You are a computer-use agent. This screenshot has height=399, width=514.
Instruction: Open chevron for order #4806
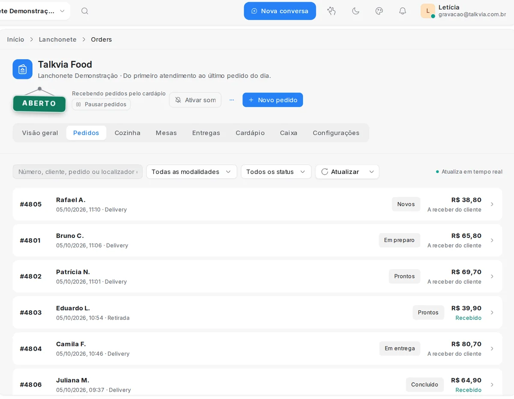(x=492, y=384)
